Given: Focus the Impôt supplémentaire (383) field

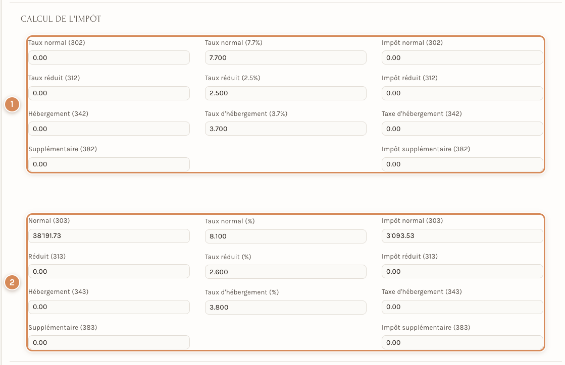Looking at the screenshot, I should [462, 342].
